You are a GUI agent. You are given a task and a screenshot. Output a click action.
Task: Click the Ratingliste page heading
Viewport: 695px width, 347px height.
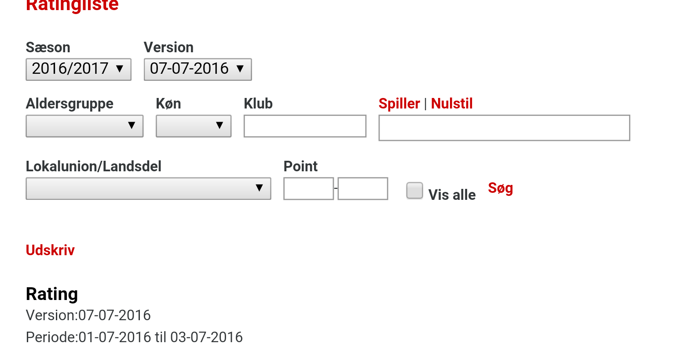[72, 5]
